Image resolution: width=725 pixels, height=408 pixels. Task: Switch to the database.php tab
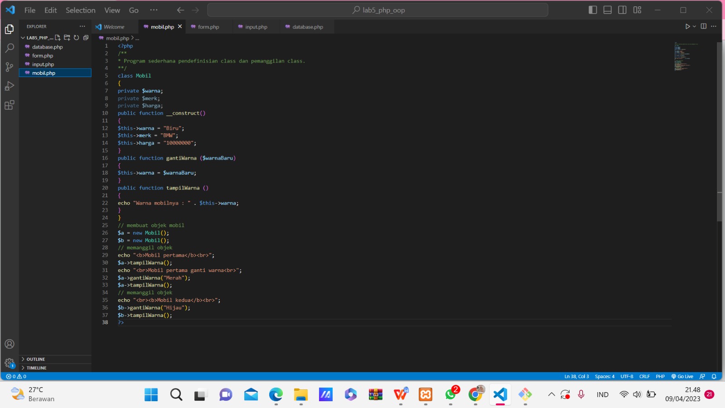(x=308, y=27)
